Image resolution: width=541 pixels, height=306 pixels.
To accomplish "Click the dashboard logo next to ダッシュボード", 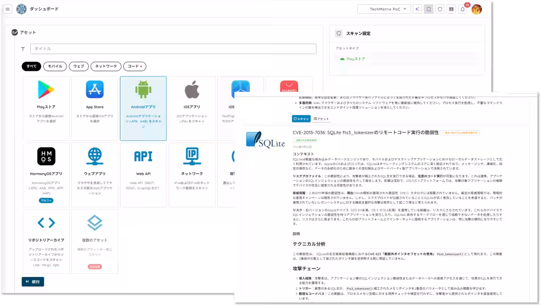I will tap(21, 9).
